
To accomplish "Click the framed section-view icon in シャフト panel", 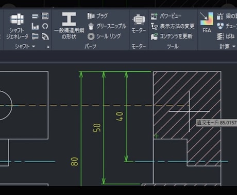I will point(45,16).
